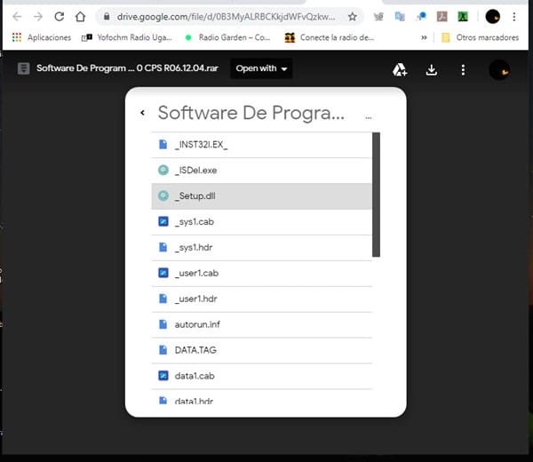
Task: Click the _sys1.cab file icon
Action: (163, 221)
